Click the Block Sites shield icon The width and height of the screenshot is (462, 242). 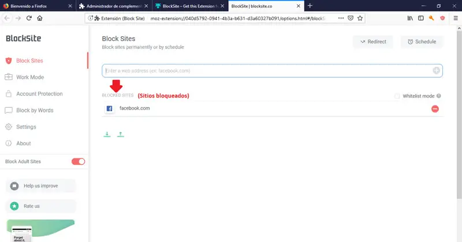[x=9, y=60]
